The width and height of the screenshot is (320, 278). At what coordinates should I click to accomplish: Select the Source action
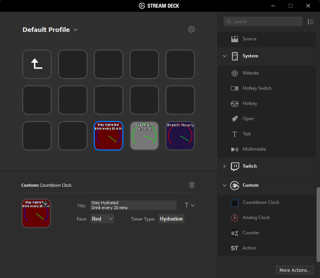pos(267,39)
